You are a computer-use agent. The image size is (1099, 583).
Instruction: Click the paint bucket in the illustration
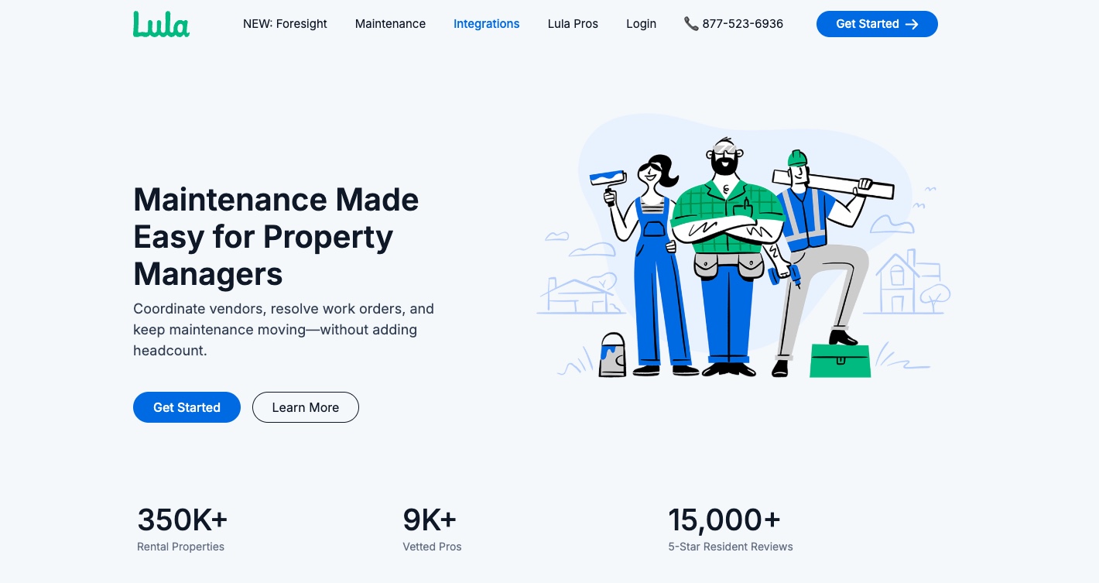(612, 356)
